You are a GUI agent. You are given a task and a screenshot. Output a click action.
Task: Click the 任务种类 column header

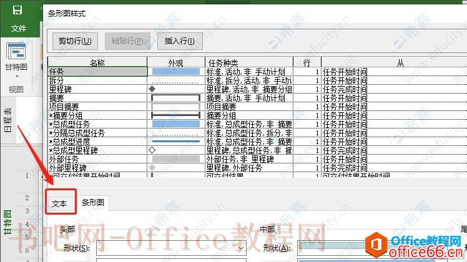pos(248,62)
